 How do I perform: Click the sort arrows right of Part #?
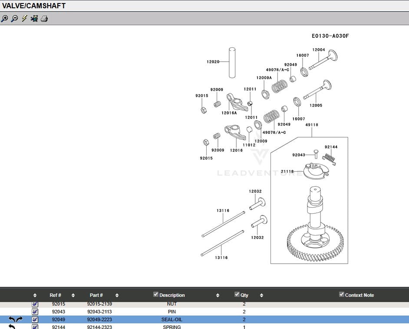click(x=117, y=296)
